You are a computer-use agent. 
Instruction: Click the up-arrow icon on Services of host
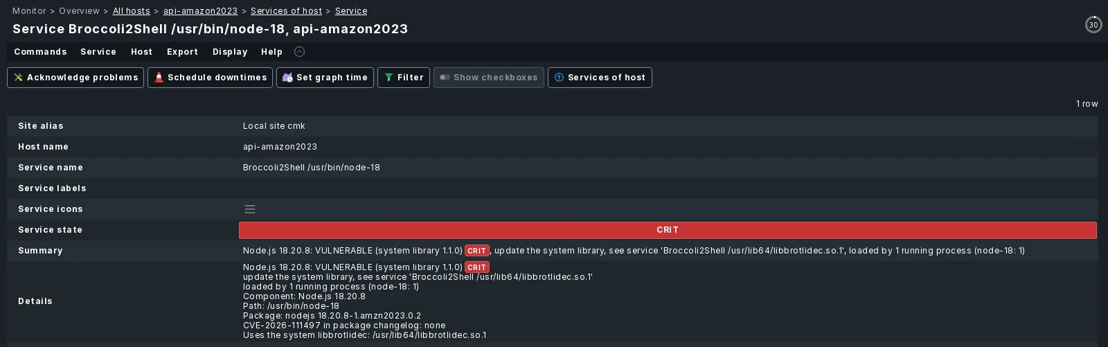point(559,78)
